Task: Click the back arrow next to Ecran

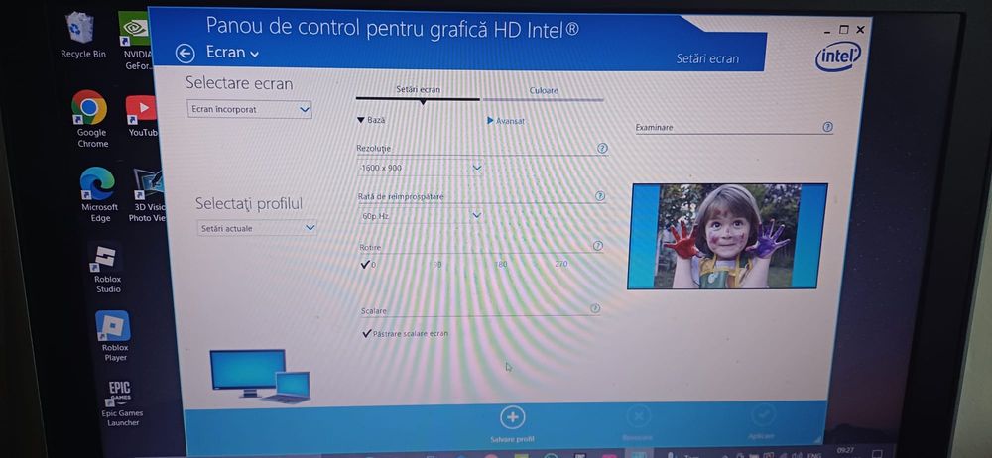Action: (185, 54)
